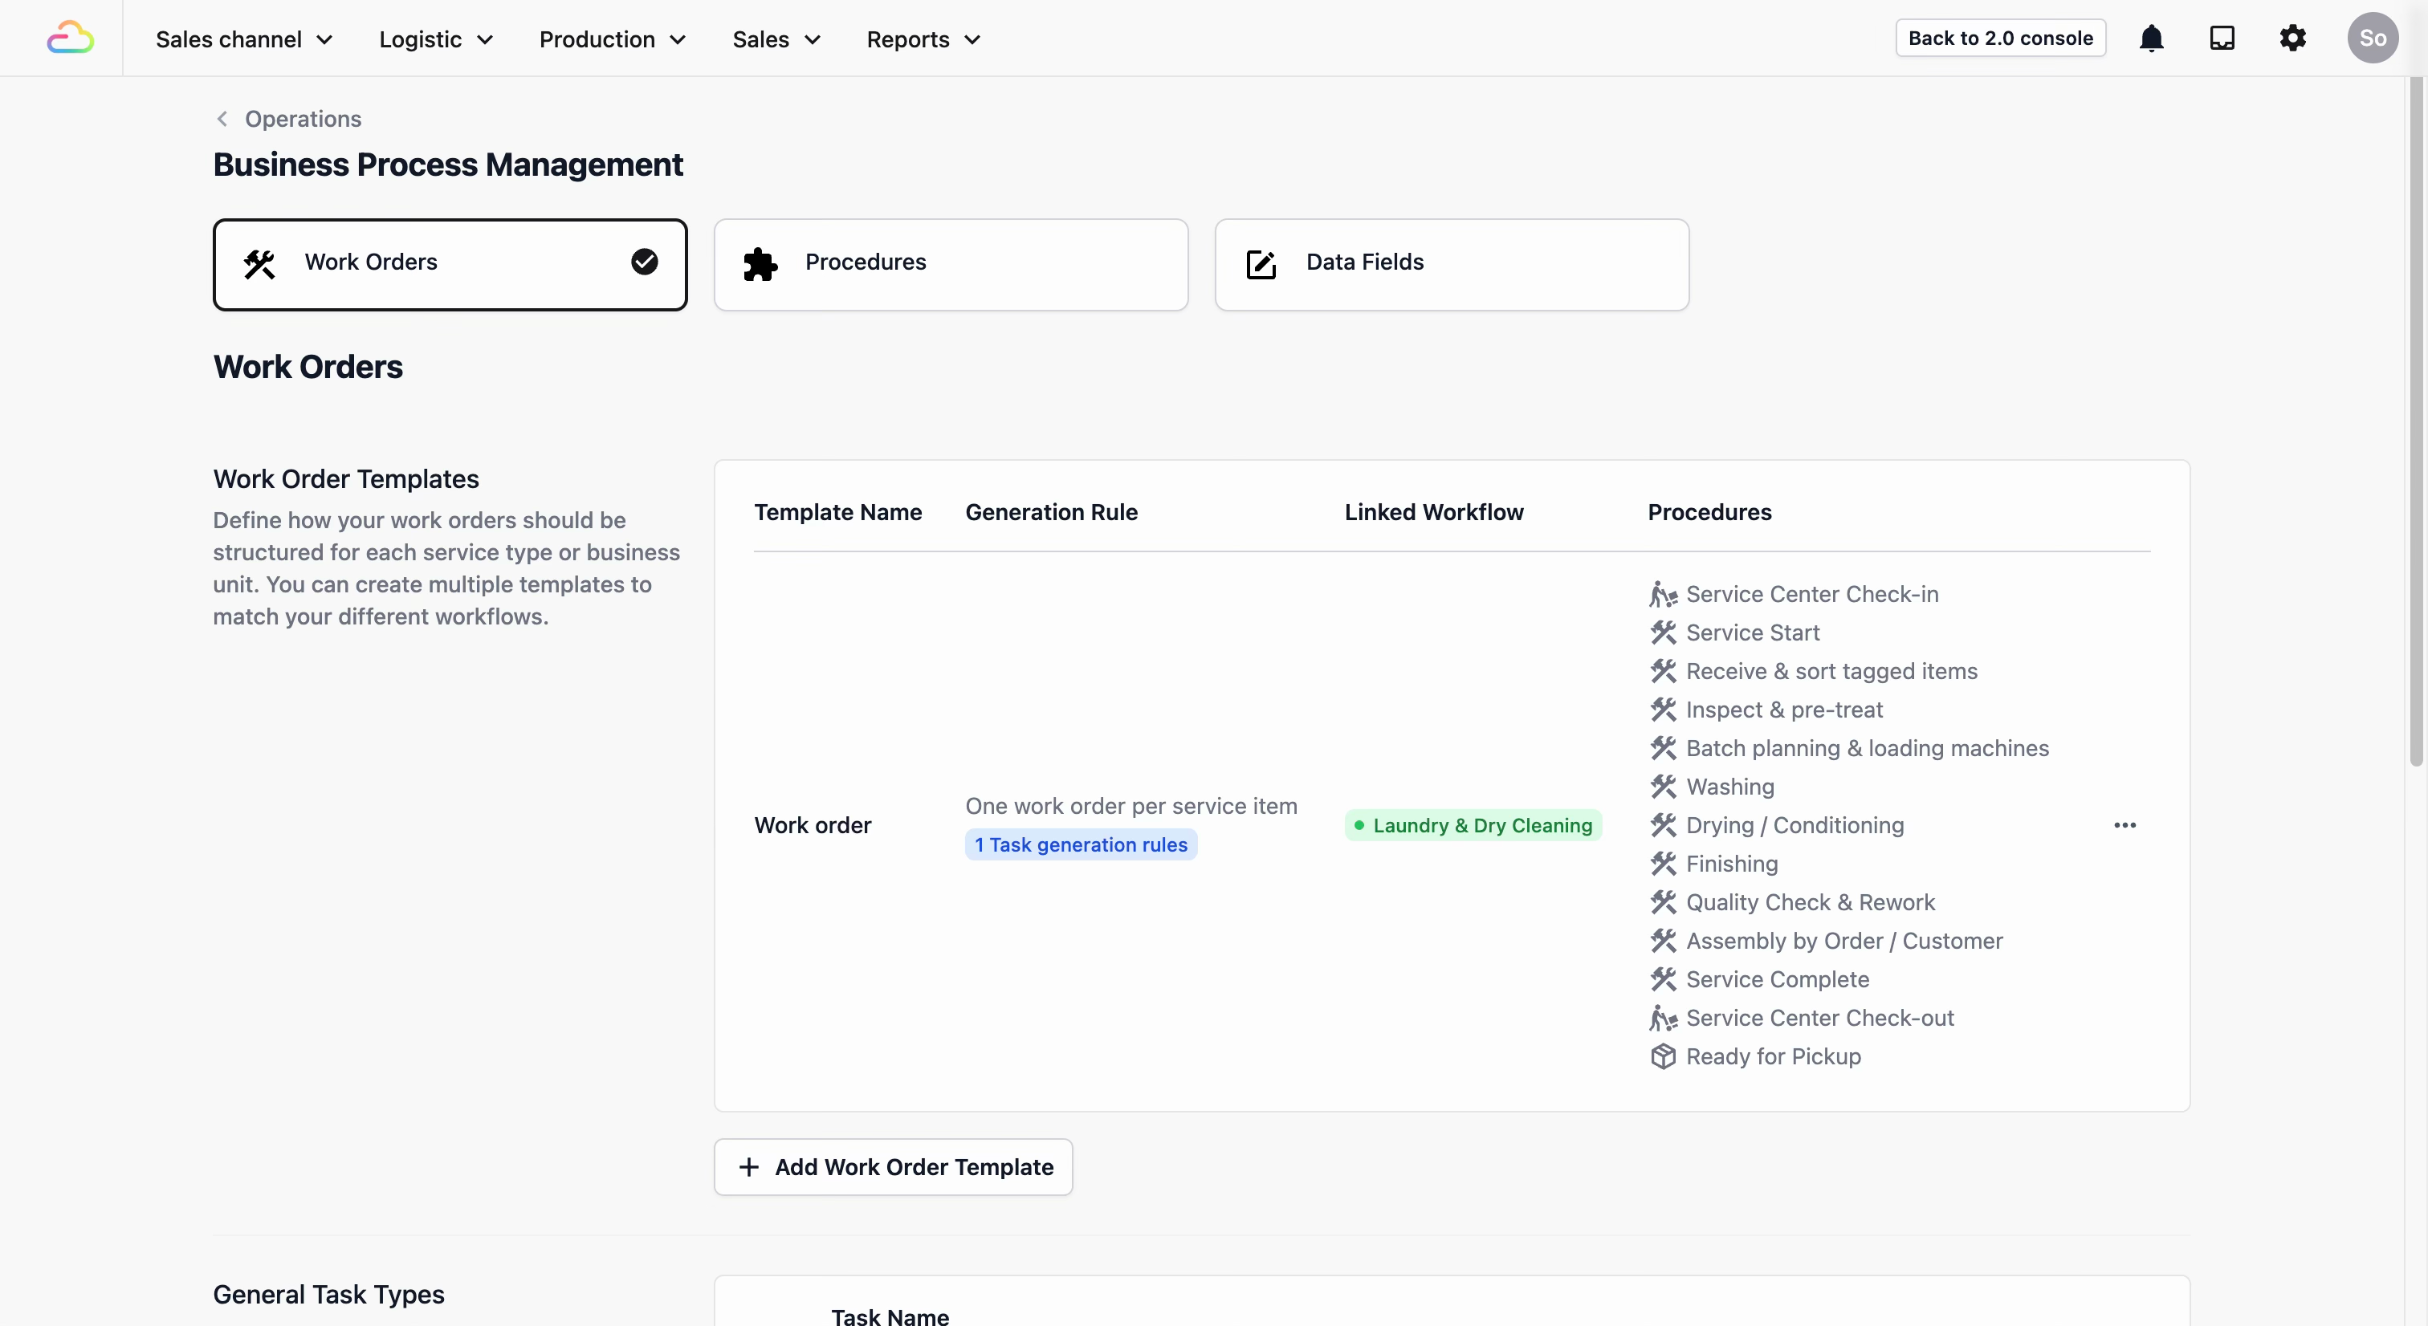Open the Reports menu
The height and width of the screenshot is (1326, 2428).
(923, 39)
